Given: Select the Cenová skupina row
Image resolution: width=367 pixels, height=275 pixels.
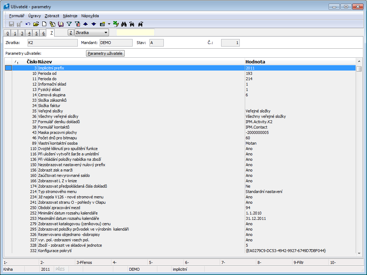Looking at the screenshot, I should [52, 95].
